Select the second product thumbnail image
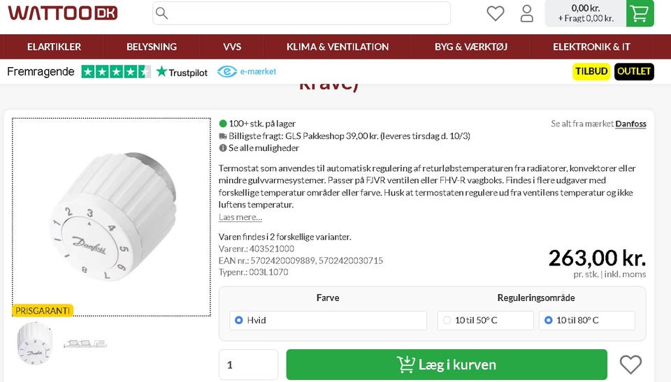This screenshot has width=671, height=382. 85,343
